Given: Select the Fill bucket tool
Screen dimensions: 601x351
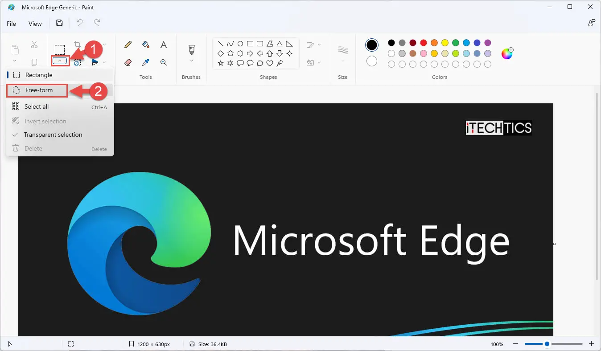Looking at the screenshot, I should (x=146, y=45).
